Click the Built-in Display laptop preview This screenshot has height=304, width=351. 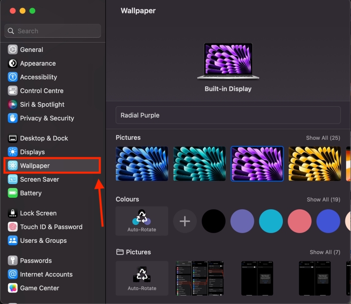pos(228,61)
